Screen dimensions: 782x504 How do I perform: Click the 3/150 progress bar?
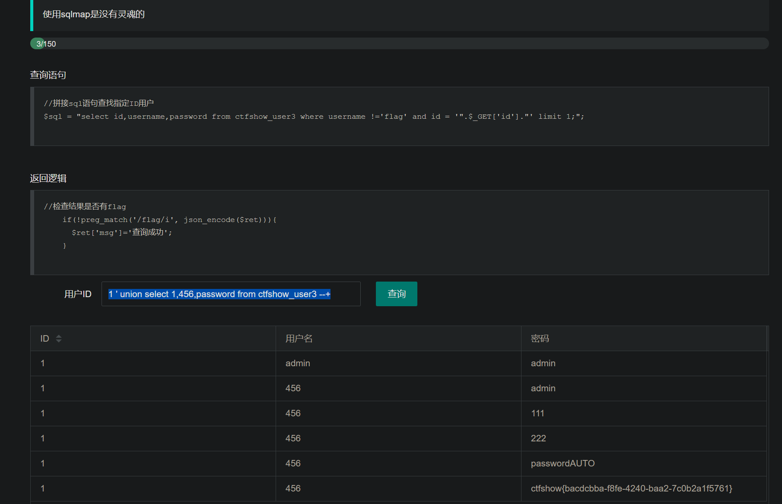(399, 44)
